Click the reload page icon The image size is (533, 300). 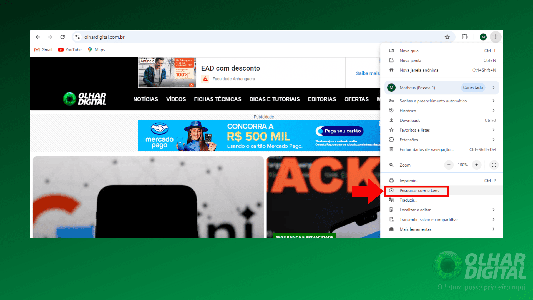pos(62,37)
